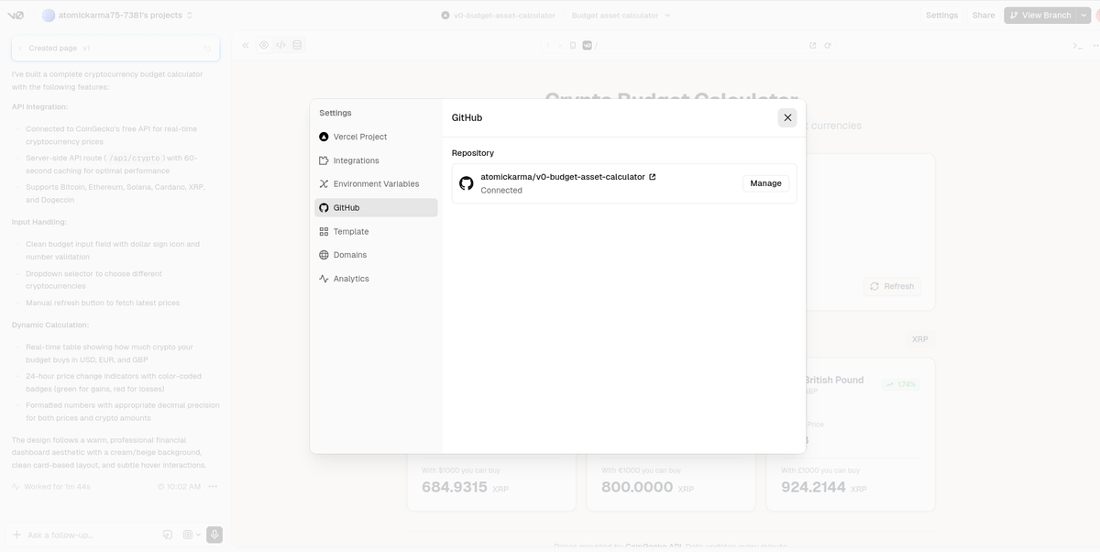Open Analytics in settings sidebar
Screen dimensions: 1100x552
(376, 279)
